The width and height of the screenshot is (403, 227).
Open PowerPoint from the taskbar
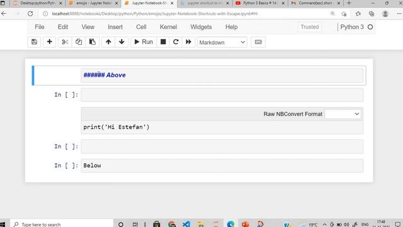click(245, 224)
